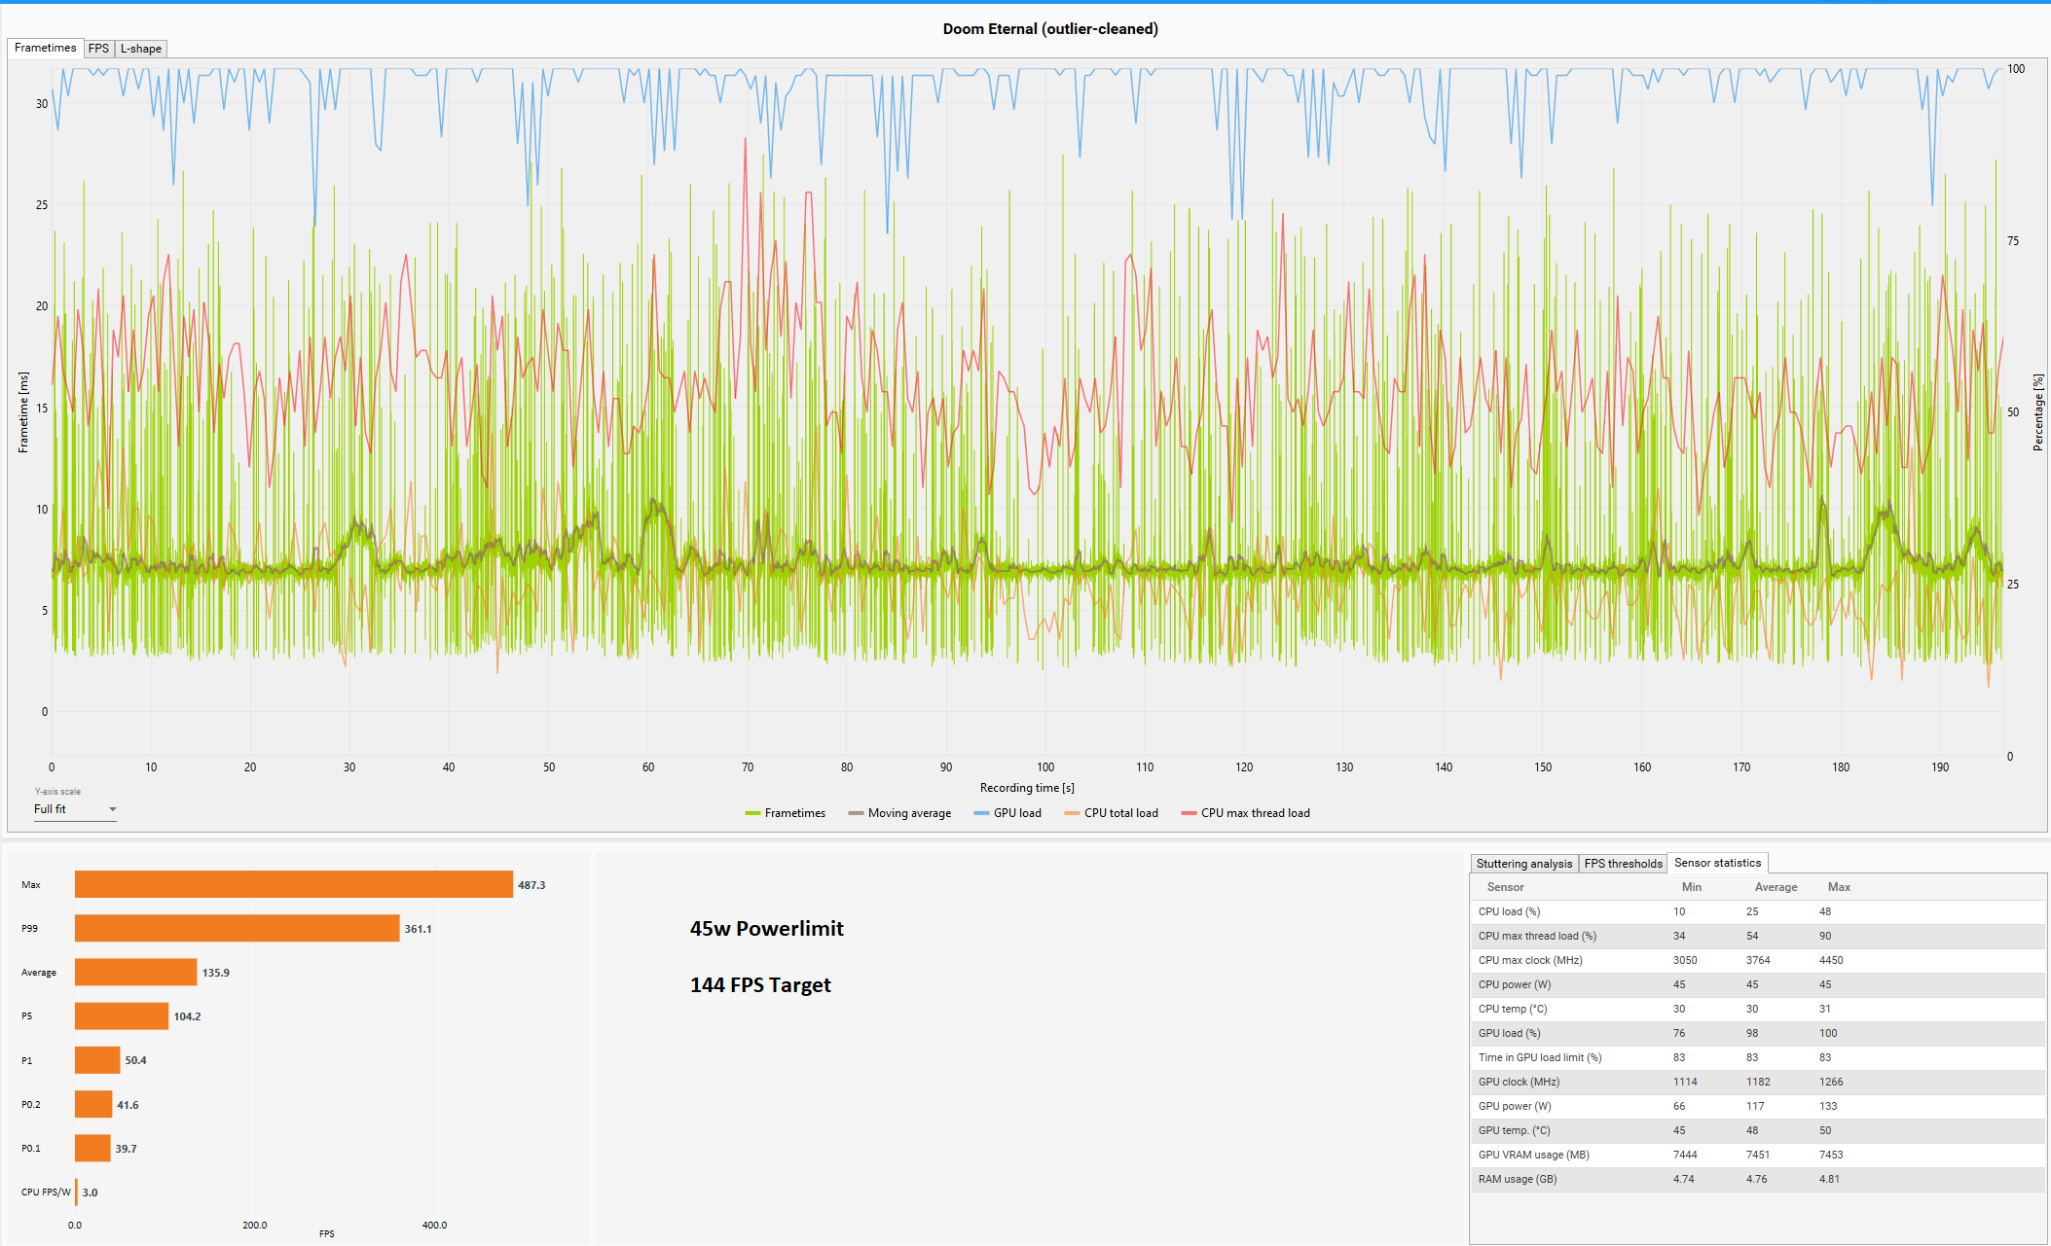Viewport: 2051px width, 1246px height.
Task: Click the Min column header
Action: [1691, 887]
